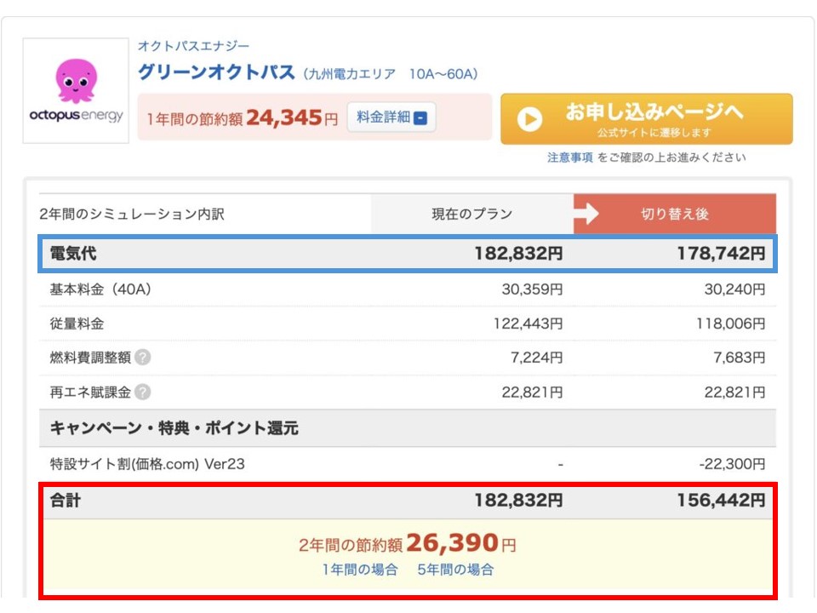The width and height of the screenshot is (817, 613).
Task: Click the 2年間の節約額 26,390円 amount
Action: tap(408, 543)
